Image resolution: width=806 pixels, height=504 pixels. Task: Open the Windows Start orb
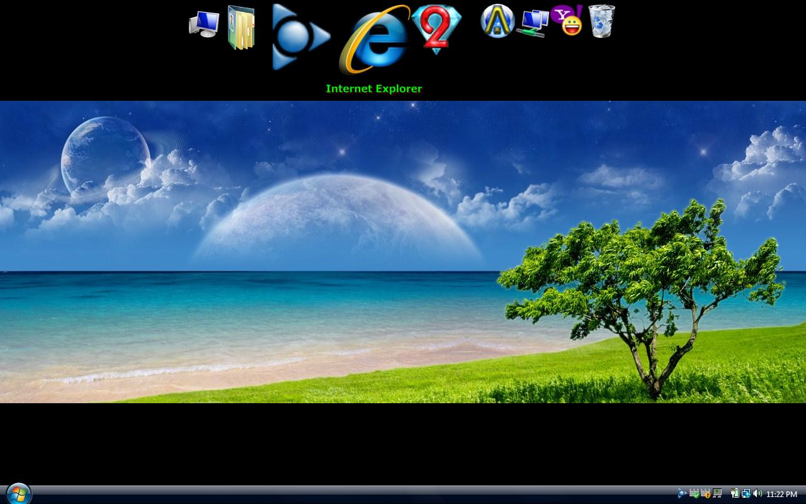coord(18,494)
